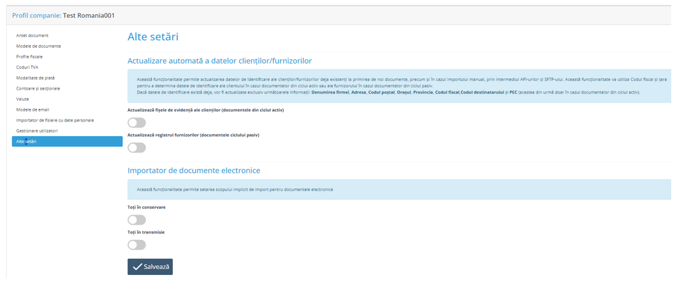This screenshot has height=301, width=677.
Task: Click the Actualizare automată a datelor heading
Action: [219, 60]
